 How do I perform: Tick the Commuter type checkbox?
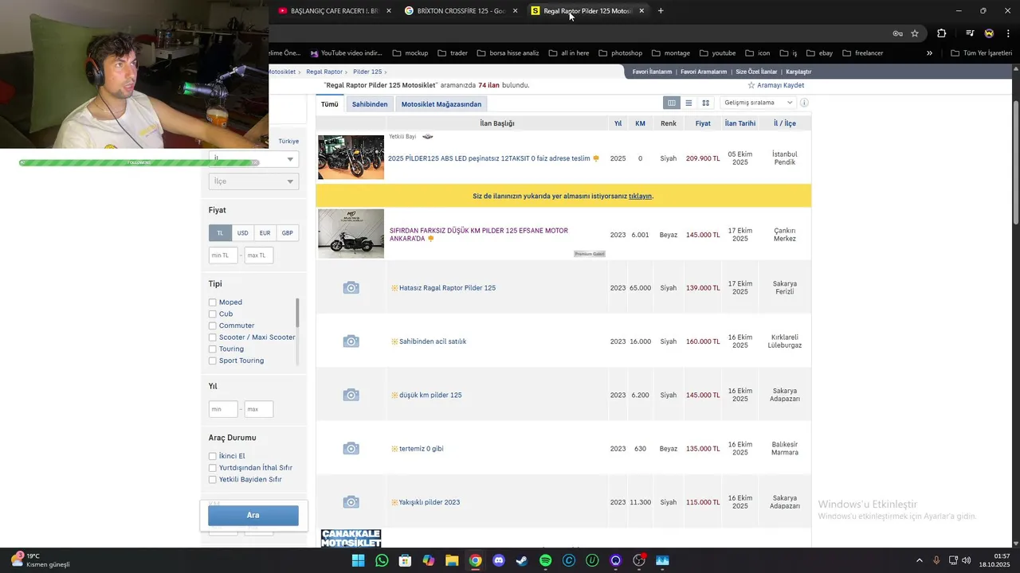213,325
